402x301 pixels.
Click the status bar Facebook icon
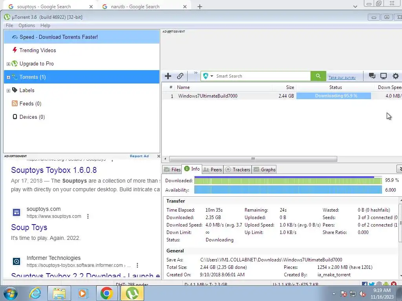[365, 284]
